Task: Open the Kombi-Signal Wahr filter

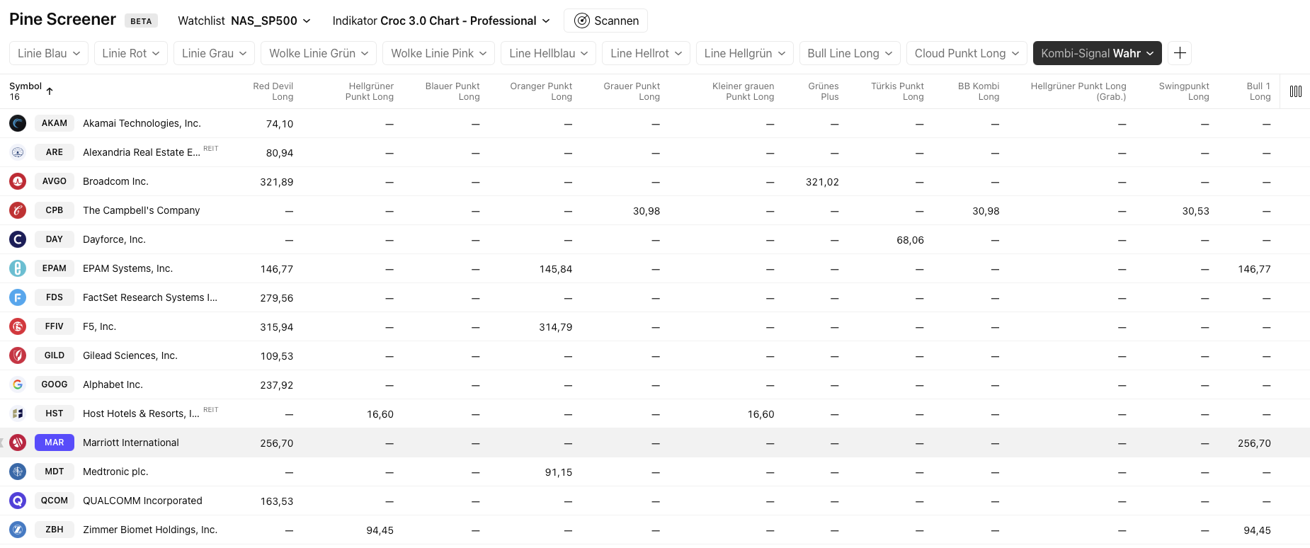Action: 1097,53
